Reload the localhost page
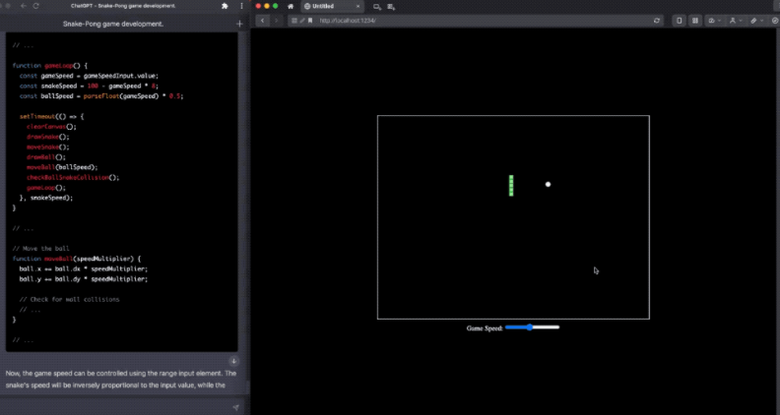Screen dimensions: 780x415 coord(657,20)
